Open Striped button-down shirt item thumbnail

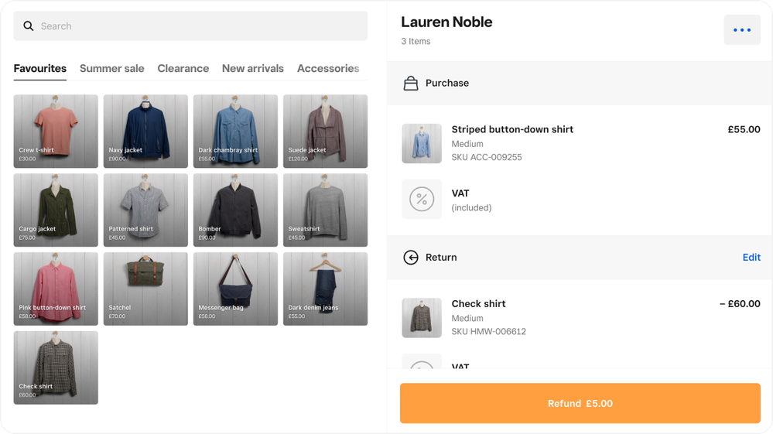[422, 143]
